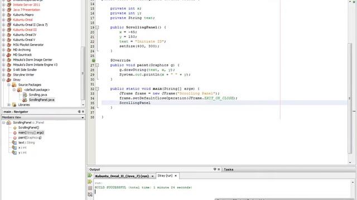The image size is (357, 200).
Task: Click the Re-run with different parameters icon
Action: pyautogui.click(x=90, y=182)
